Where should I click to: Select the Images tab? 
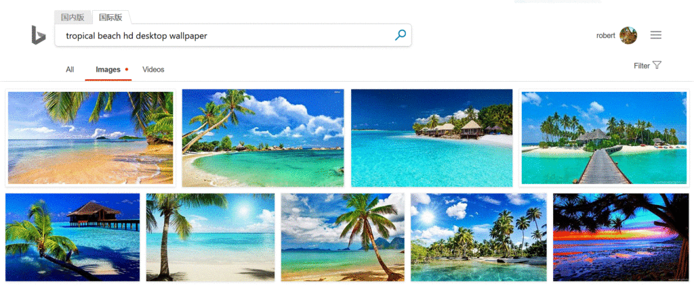pyautogui.click(x=108, y=69)
